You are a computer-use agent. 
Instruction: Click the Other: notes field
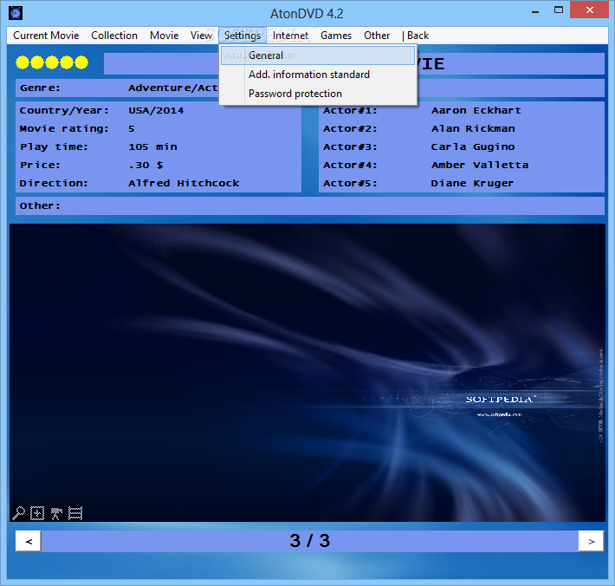[310, 205]
